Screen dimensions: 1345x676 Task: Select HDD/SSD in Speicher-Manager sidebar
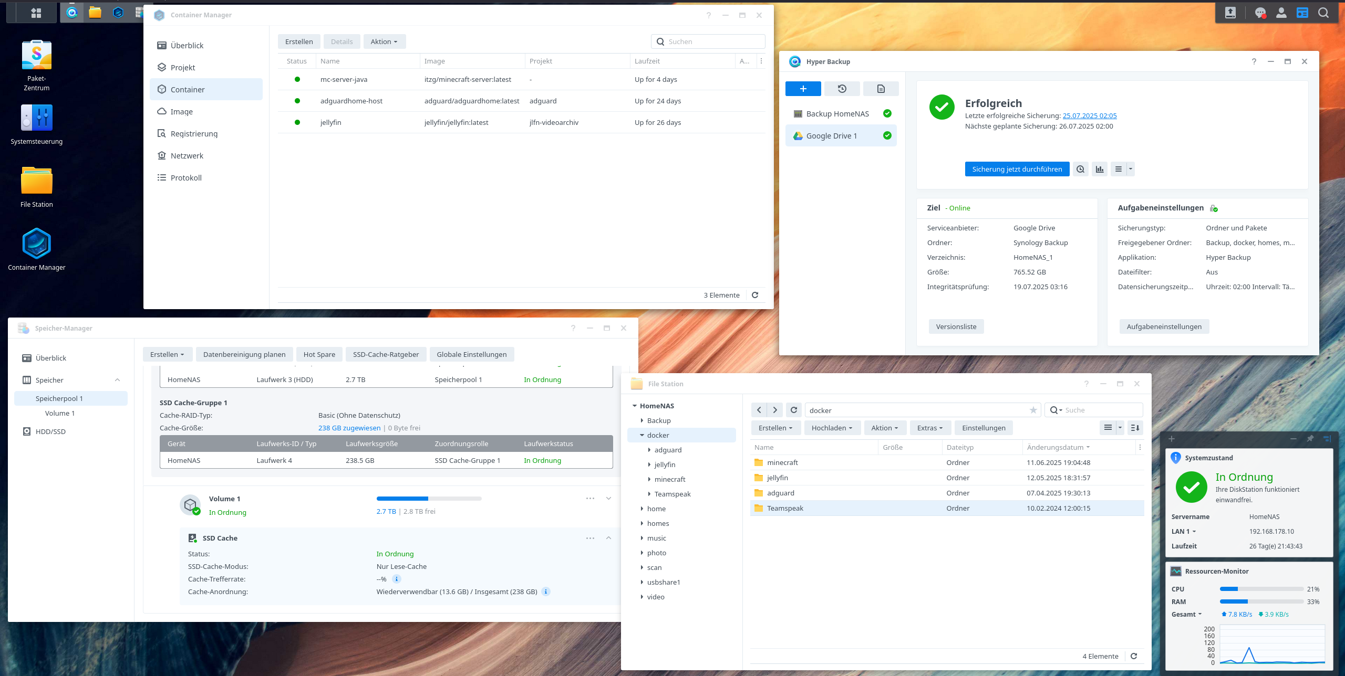click(x=50, y=431)
